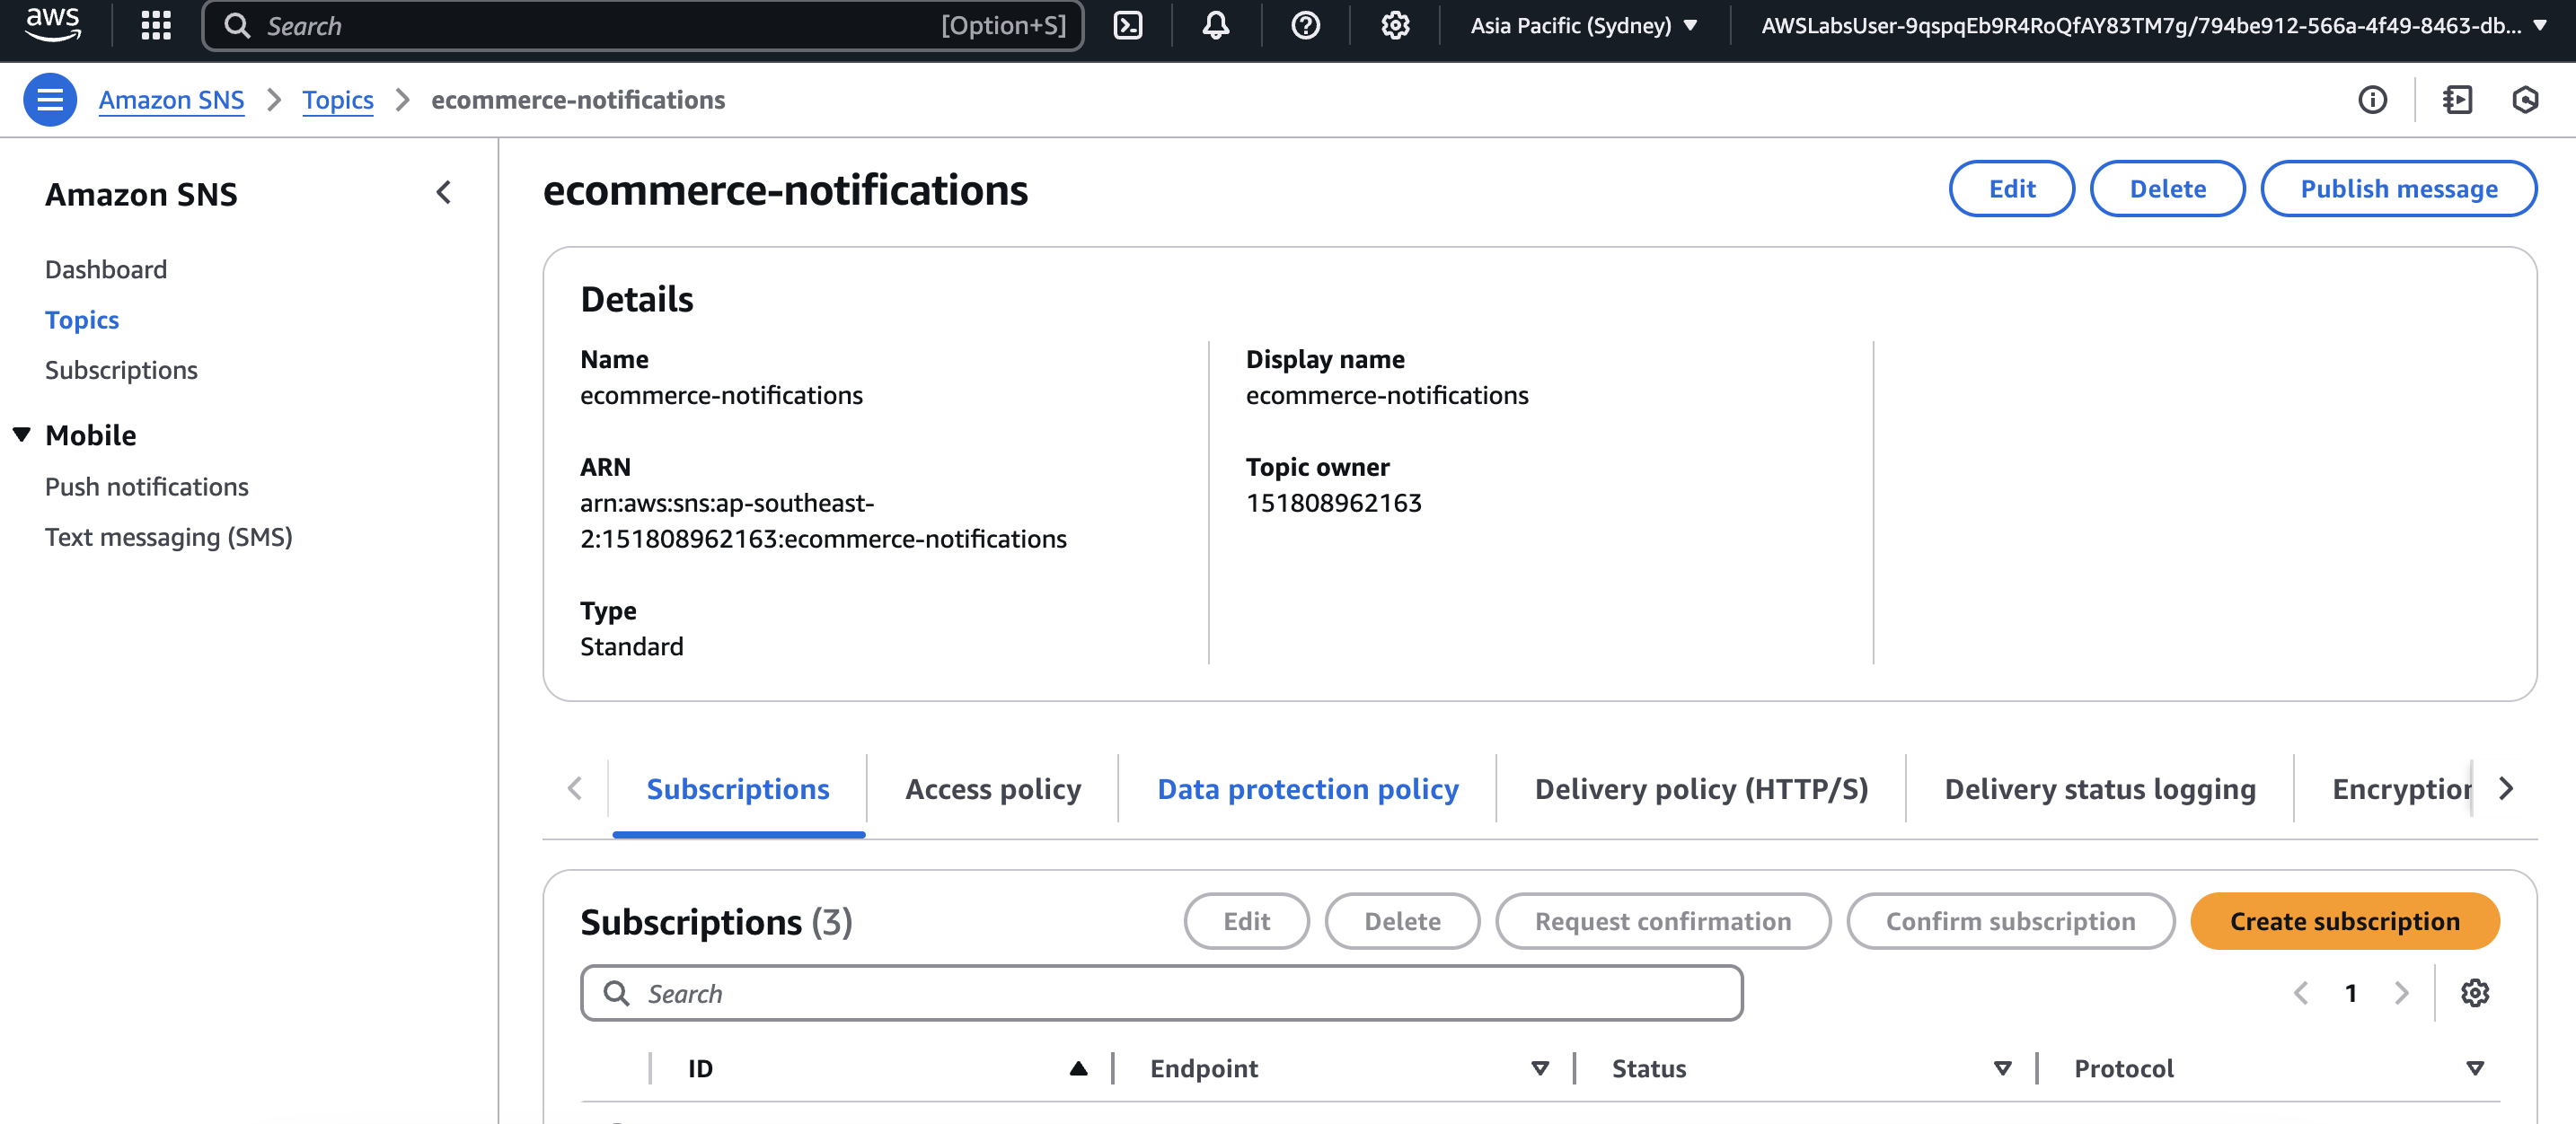
Task: Open subscriptions table preferences gear
Action: pos(2474,993)
